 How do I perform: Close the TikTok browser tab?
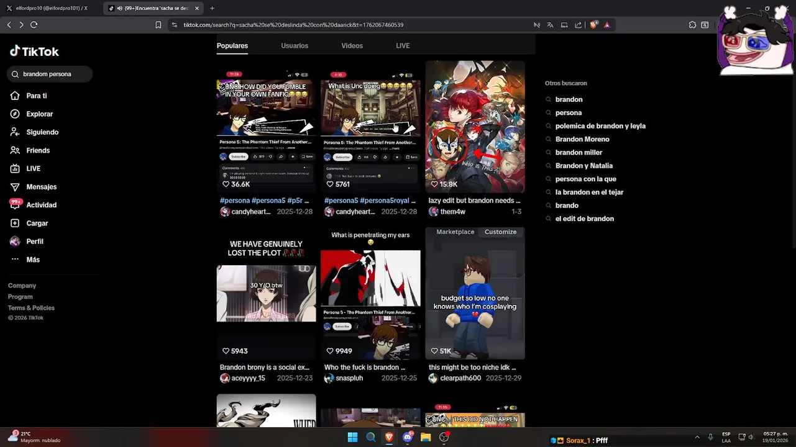click(x=197, y=8)
